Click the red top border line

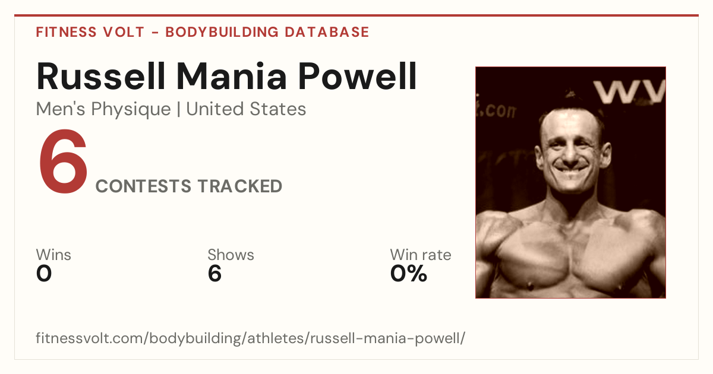point(356,15)
